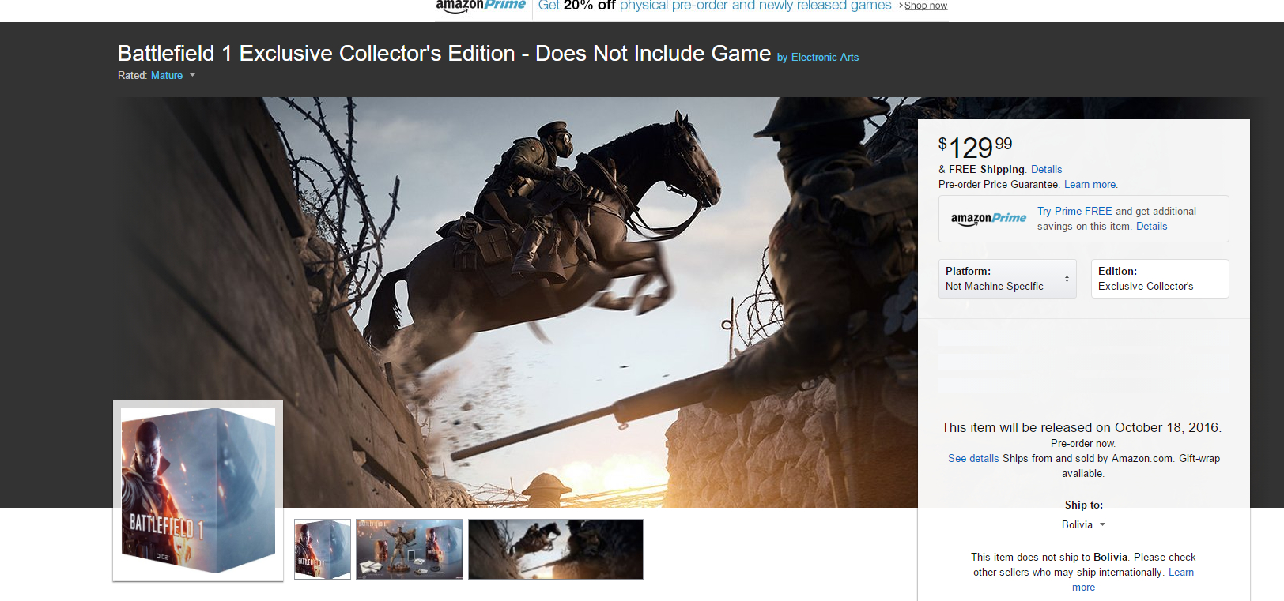Select the collector's edition contents thumbnail
The image size is (1284, 601).
point(410,549)
